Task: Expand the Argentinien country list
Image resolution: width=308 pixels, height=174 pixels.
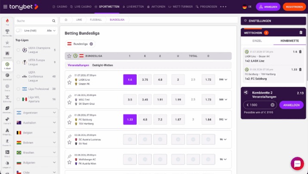Action: [54, 113]
